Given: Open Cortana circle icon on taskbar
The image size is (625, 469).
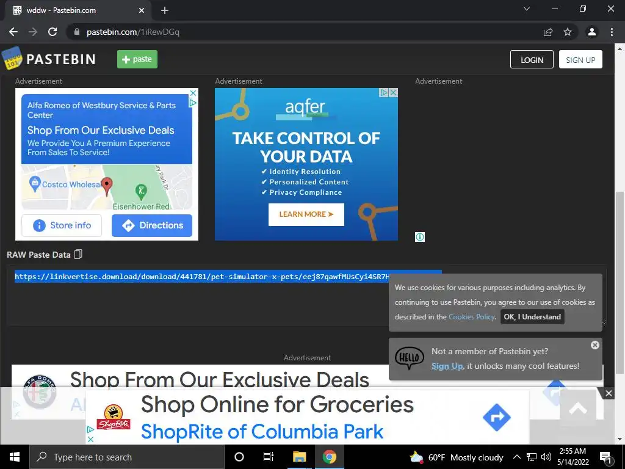Looking at the screenshot, I should click(239, 457).
